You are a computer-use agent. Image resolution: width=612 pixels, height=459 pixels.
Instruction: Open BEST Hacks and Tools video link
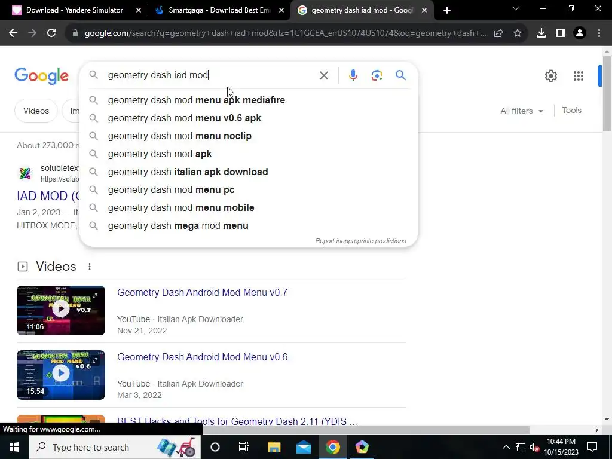click(237, 421)
